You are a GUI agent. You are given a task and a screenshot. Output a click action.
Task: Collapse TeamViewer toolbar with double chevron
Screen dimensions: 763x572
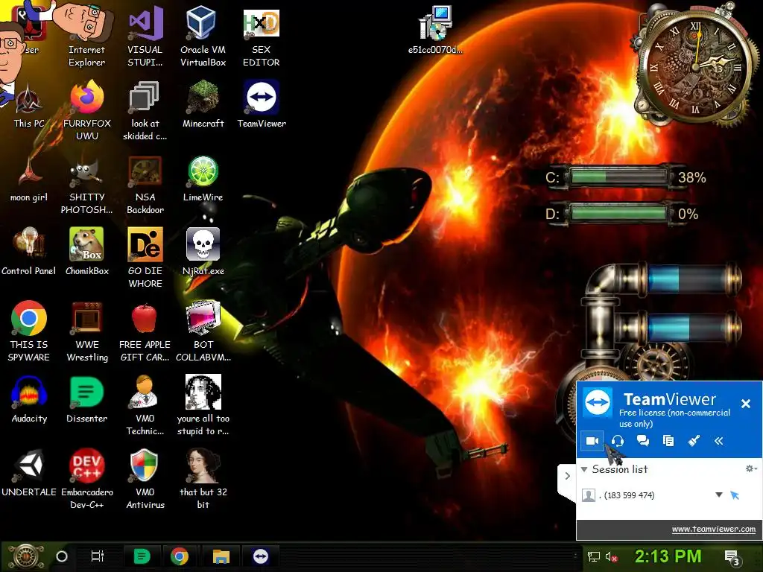tap(719, 441)
